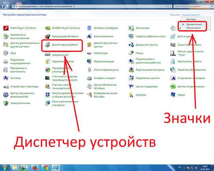Open Центр поддержки link
This screenshot has width=214, height=171.
click(147, 87)
